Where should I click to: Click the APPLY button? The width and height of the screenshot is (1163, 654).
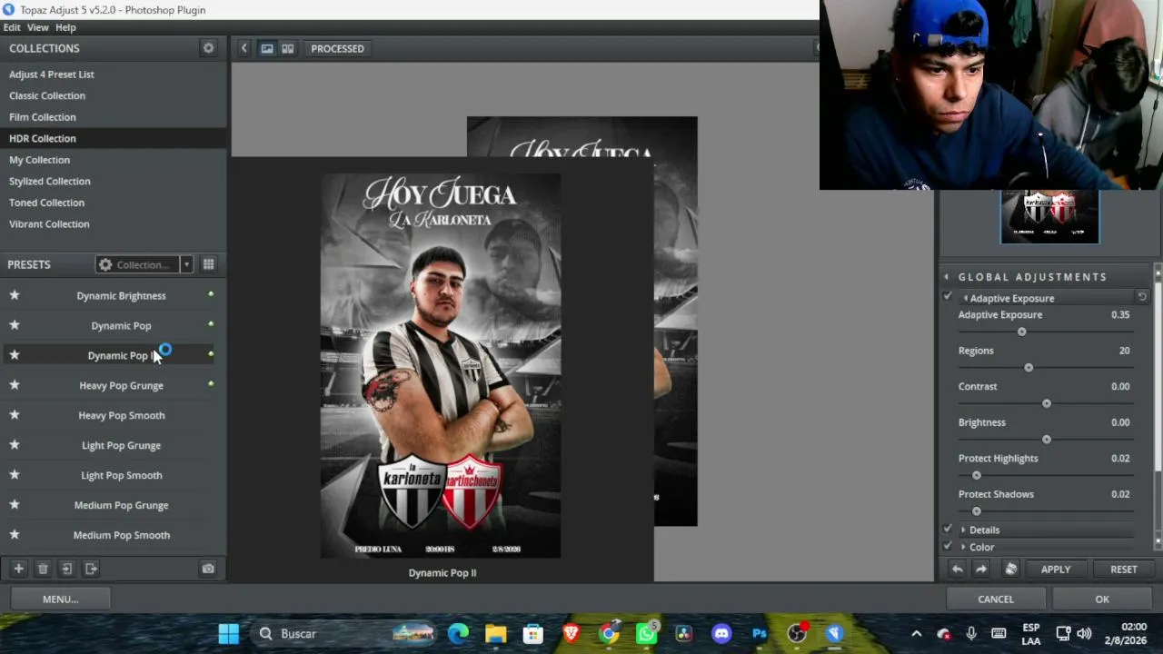(1056, 570)
